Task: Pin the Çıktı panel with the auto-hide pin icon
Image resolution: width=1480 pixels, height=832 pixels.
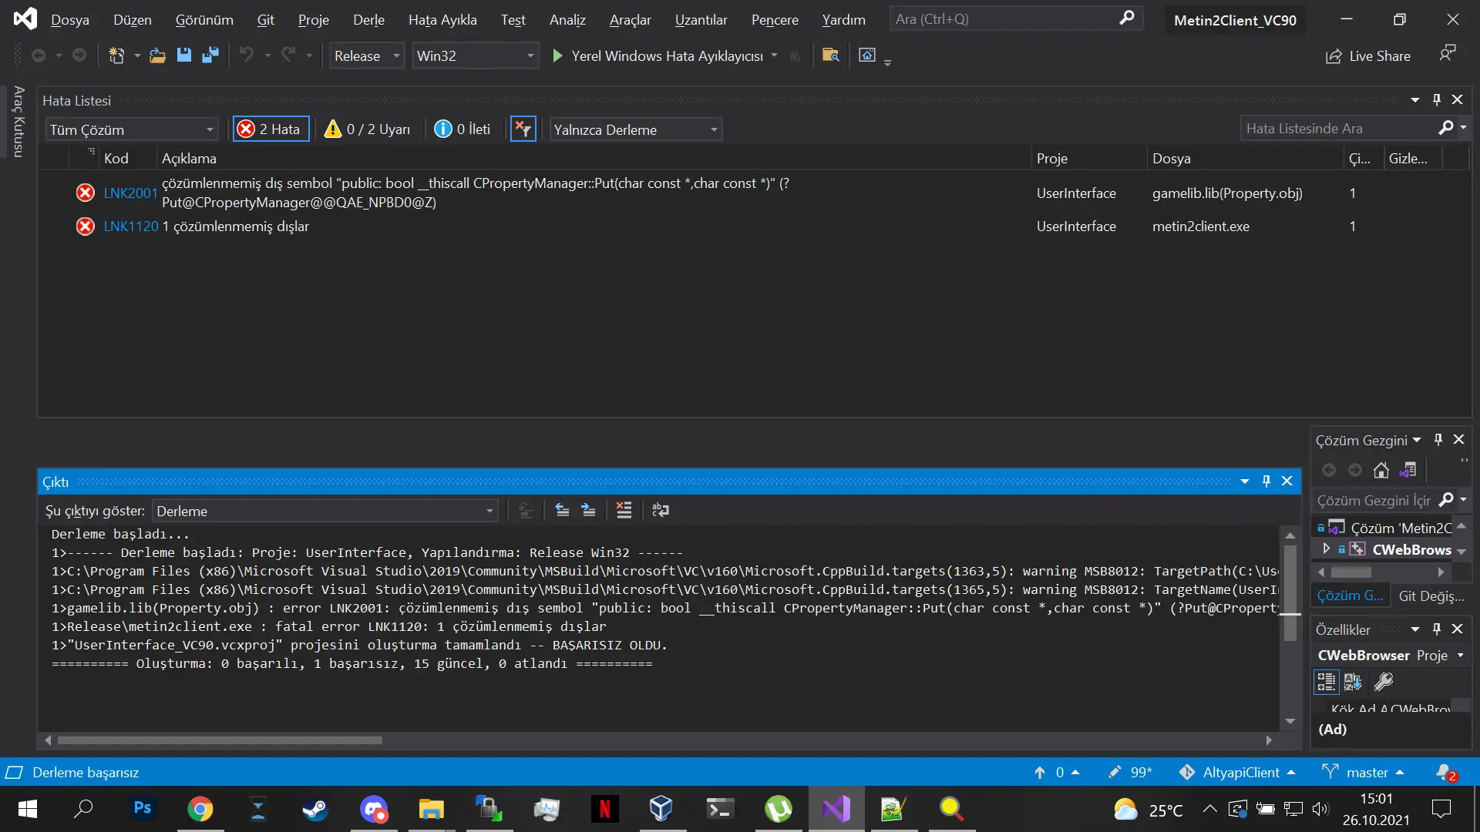Action: click(1266, 481)
